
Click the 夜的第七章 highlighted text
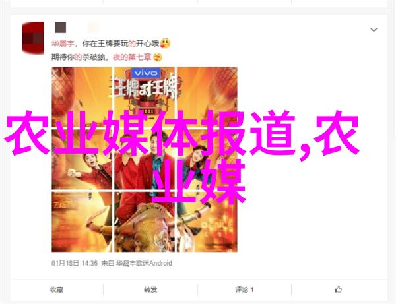[x=132, y=57]
